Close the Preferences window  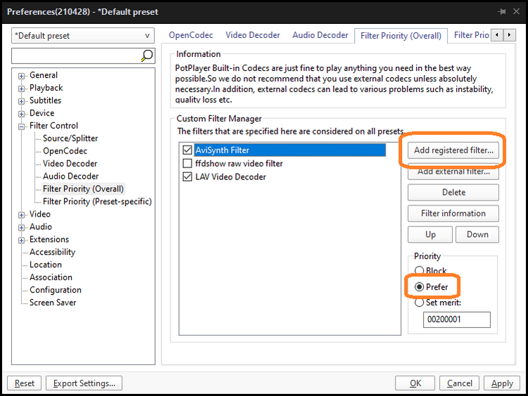pos(516,11)
